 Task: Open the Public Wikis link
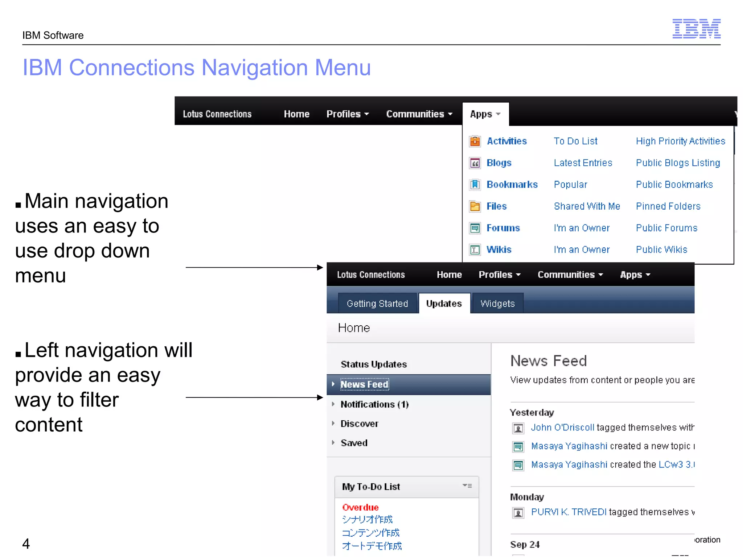click(662, 250)
